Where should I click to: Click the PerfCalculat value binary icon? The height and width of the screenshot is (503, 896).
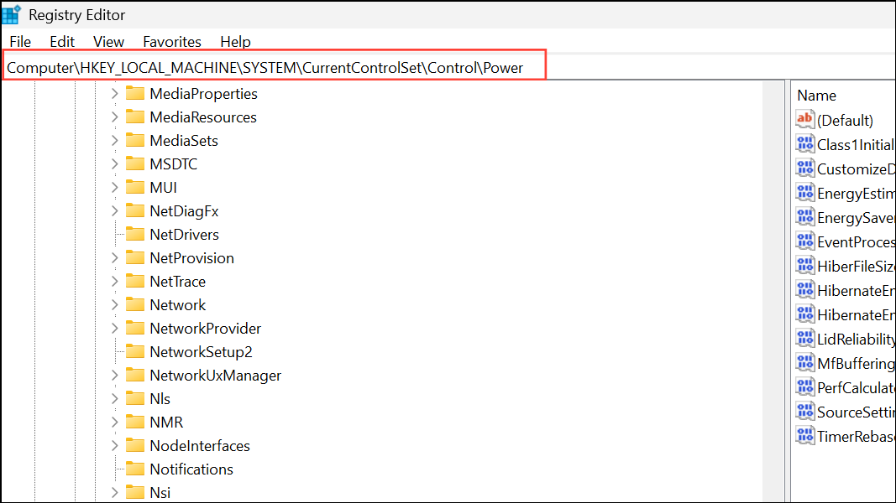pyautogui.click(x=804, y=387)
